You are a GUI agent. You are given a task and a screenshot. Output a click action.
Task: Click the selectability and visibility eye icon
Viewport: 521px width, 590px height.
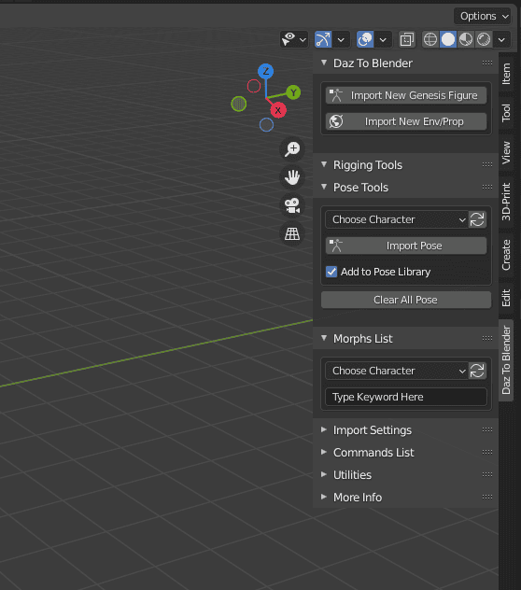tap(289, 39)
